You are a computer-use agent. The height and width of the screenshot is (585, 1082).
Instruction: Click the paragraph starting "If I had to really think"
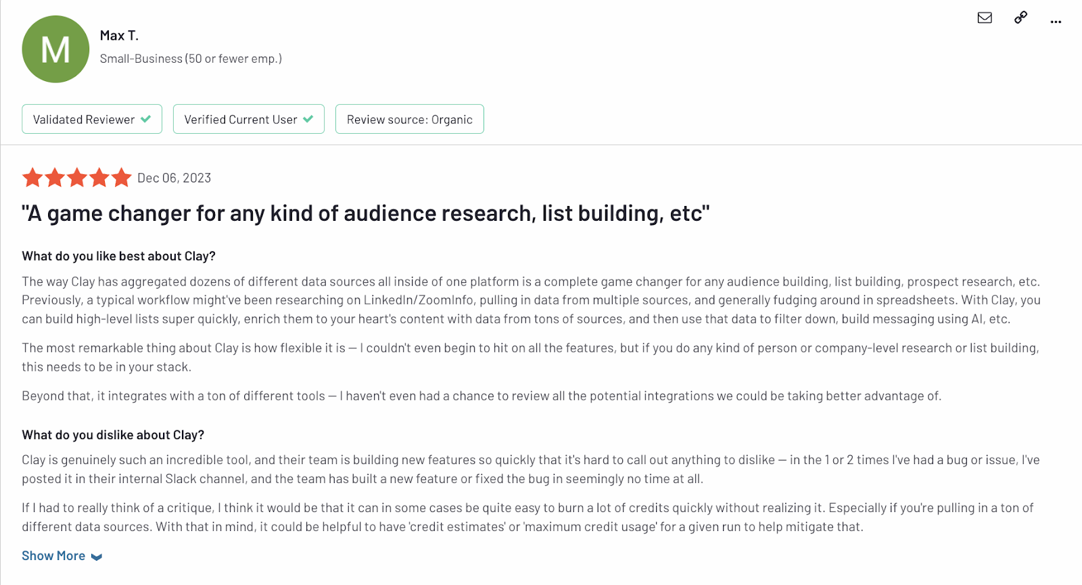[527, 517]
